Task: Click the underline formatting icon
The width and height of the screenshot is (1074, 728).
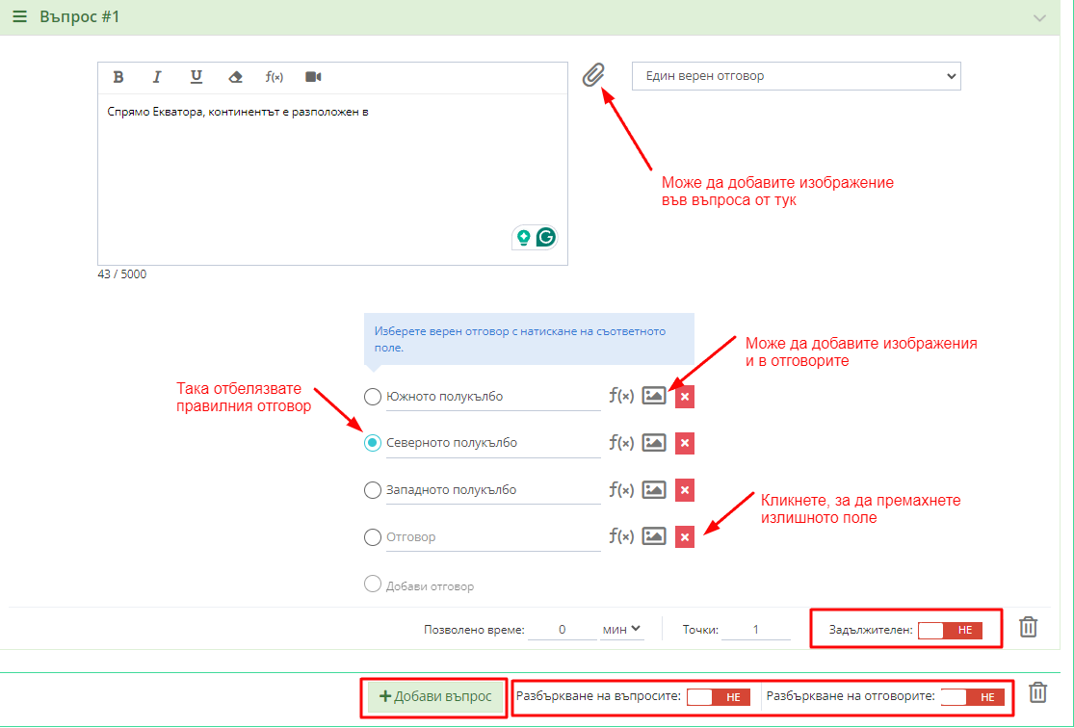Action: click(x=196, y=77)
